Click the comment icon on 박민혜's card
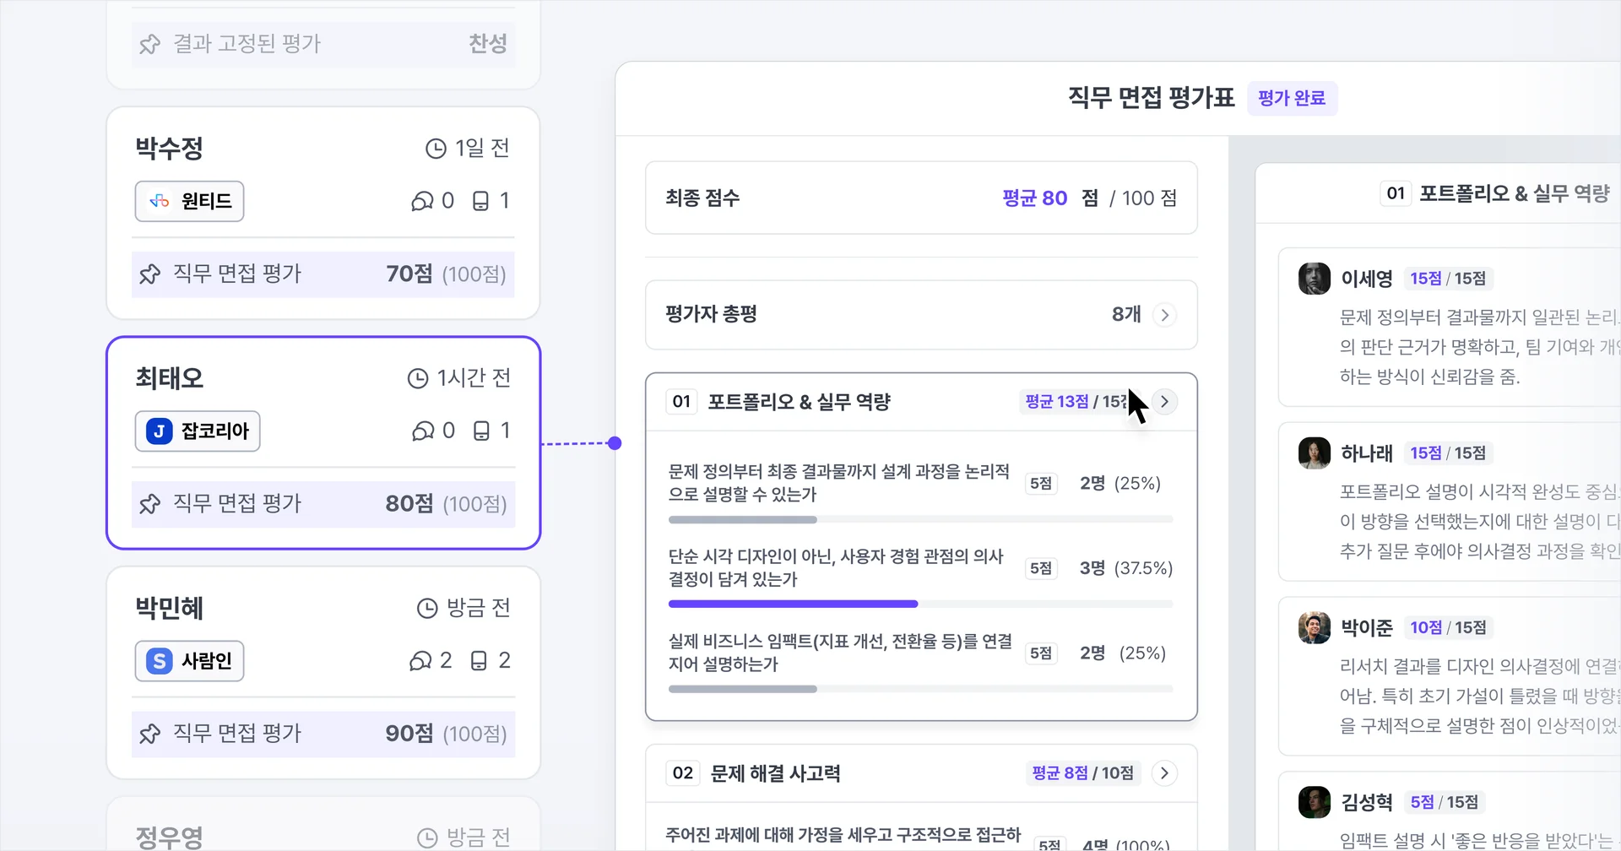 (x=420, y=661)
